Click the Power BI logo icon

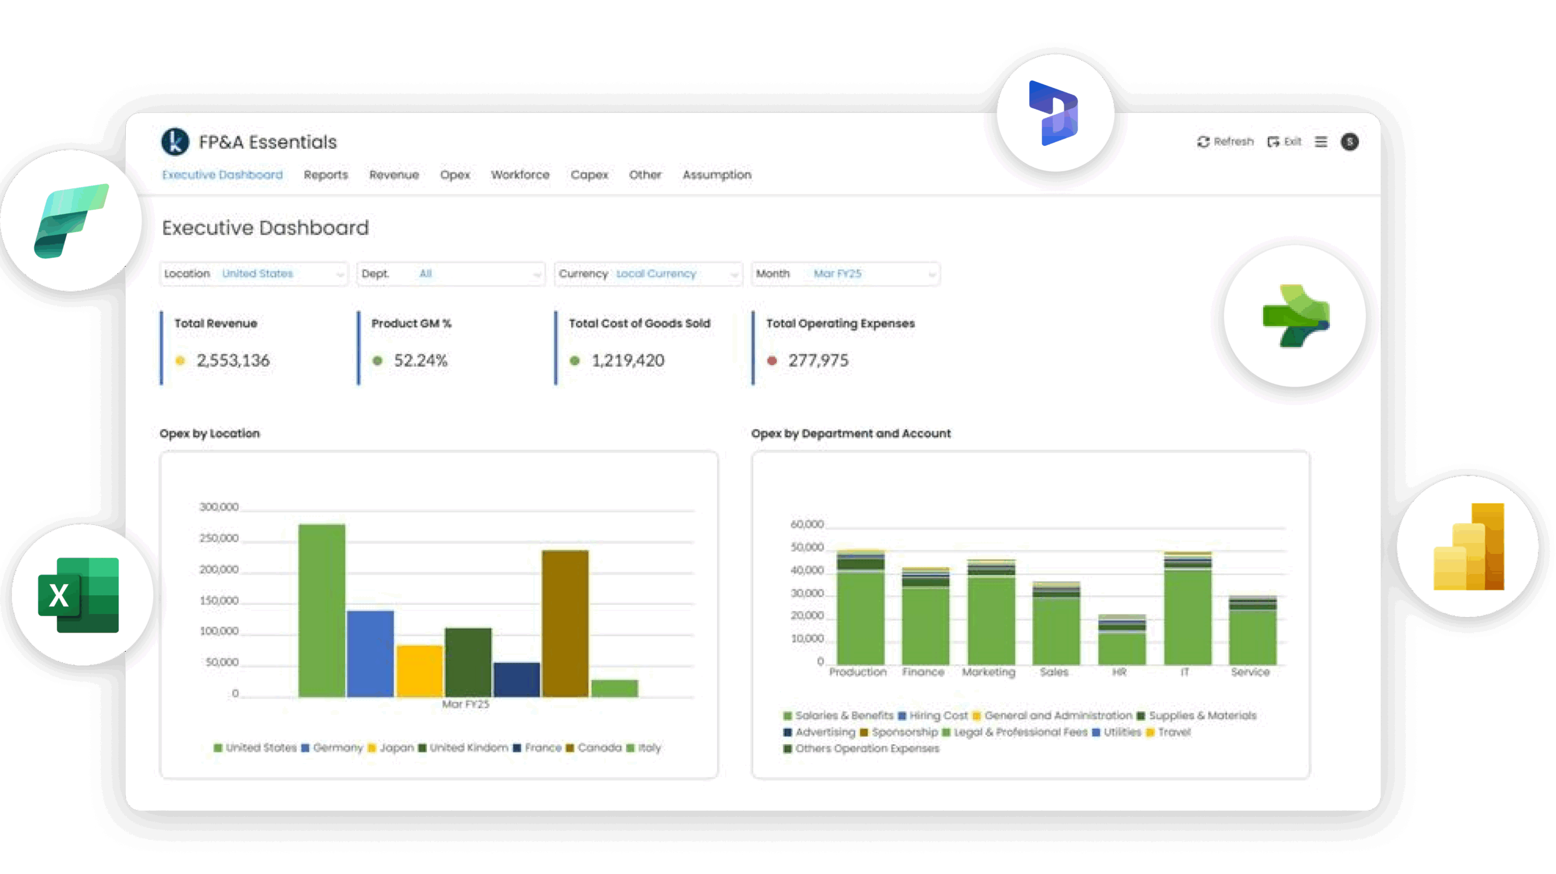(1468, 546)
